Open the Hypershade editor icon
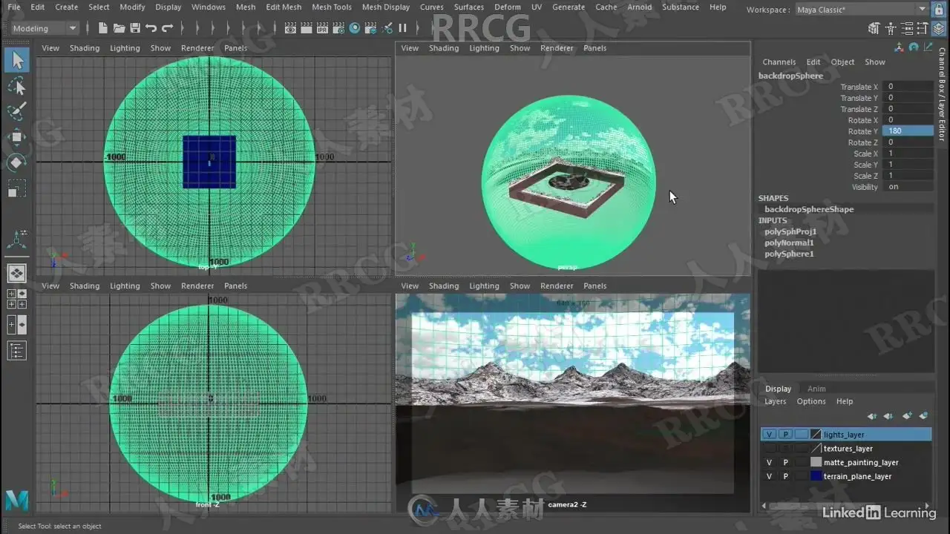This screenshot has height=534, width=950. click(x=355, y=28)
